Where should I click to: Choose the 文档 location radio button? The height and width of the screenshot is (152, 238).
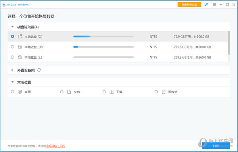point(61,92)
